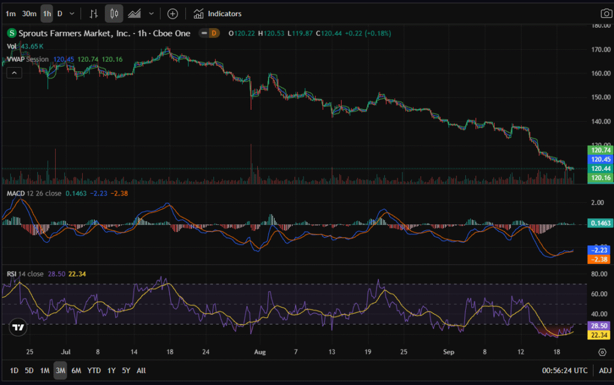Select the YTD date range tab
The height and width of the screenshot is (385, 614).
click(94, 371)
